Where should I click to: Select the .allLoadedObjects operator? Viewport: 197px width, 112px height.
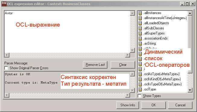pyautogui.click(x=156, y=23)
